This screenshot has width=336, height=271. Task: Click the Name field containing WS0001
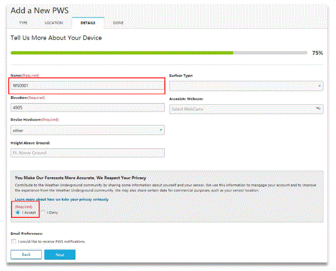point(87,85)
